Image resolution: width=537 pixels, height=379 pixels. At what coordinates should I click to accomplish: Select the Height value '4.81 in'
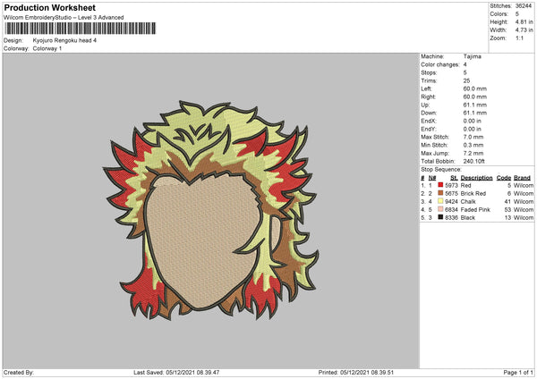pos(524,21)
